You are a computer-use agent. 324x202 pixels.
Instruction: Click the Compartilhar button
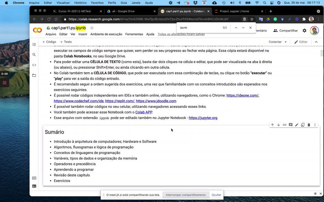pyautogui.click(x=285, y=31)
